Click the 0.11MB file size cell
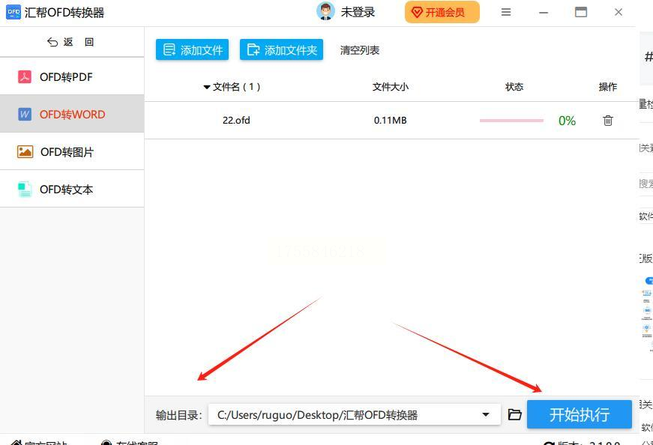653x445 pixels. 390,121
